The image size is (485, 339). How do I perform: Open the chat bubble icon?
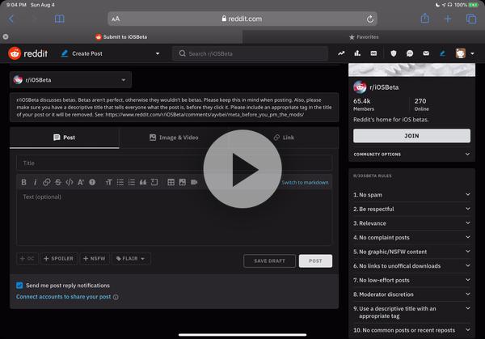click(410, 53)
